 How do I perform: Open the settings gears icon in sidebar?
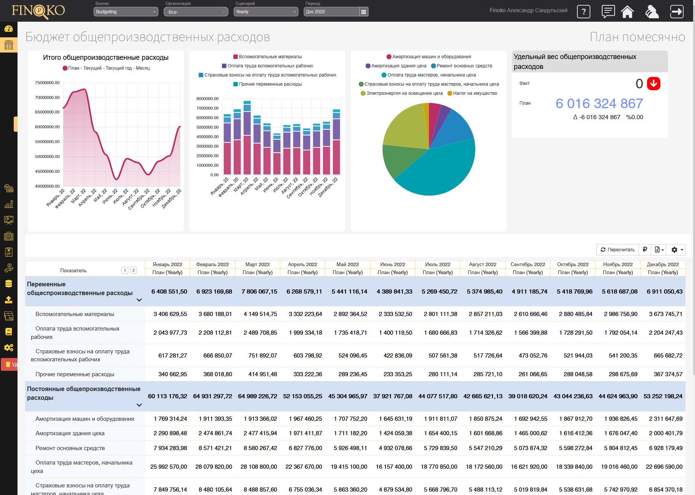pos(8,347)
